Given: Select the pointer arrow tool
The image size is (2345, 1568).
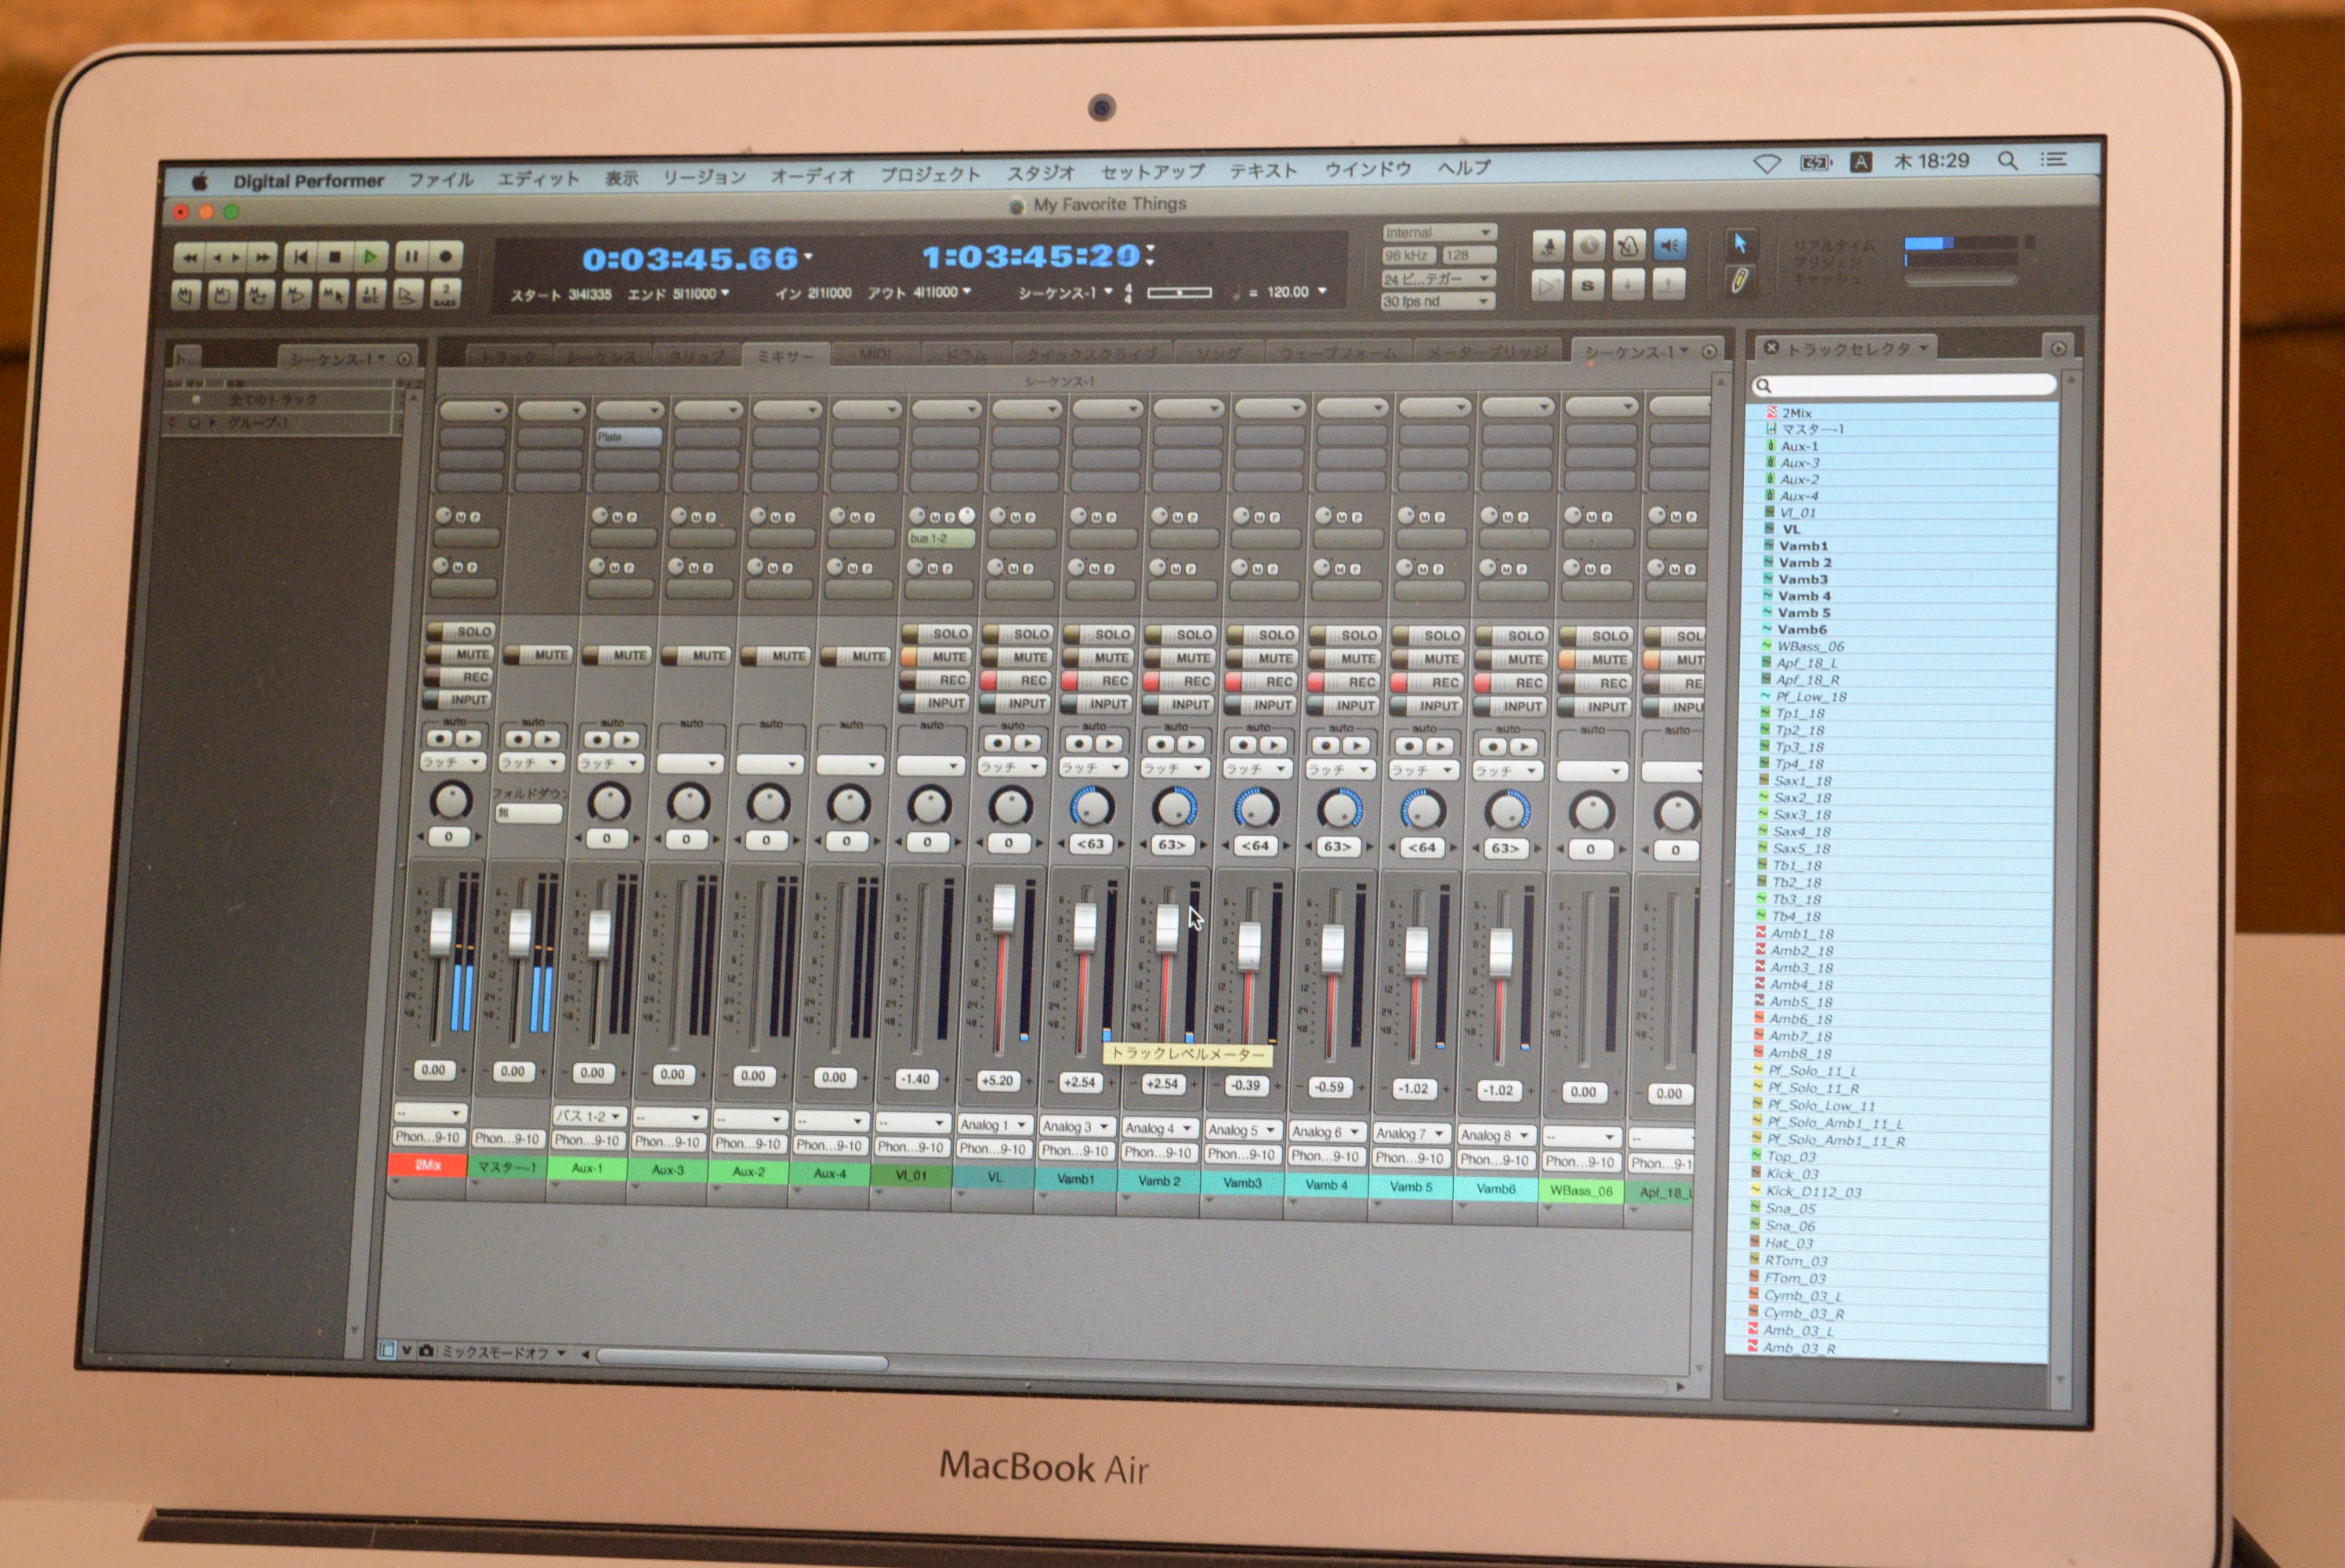Looking at the screenshot, I should click(x=1740, y=244).
